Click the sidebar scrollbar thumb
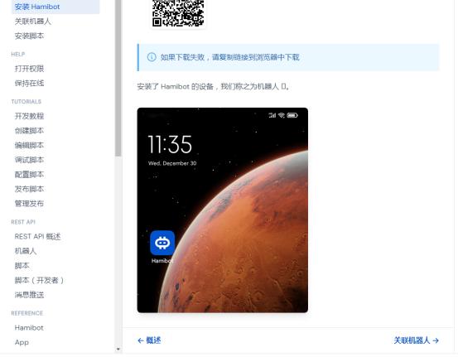 [118, 78]
